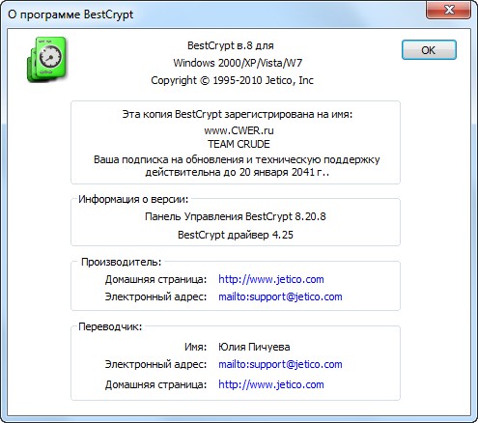Viewport: 478px width, 423px height.
Task: Click Эта копия BestCrypt зарегистрирована line
Action: tap(238, 114)
